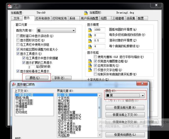The image size is (169, 139).
Task: Click the 恢复当前元素 button
Action: (x=124, y=108)
